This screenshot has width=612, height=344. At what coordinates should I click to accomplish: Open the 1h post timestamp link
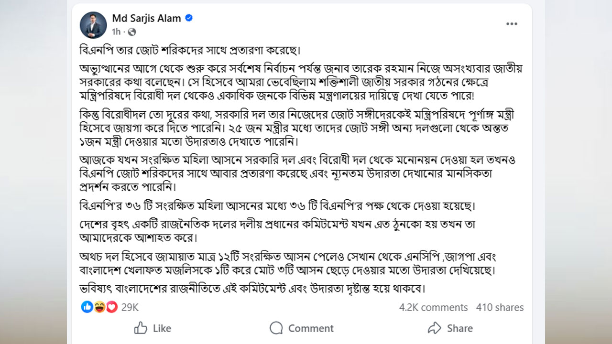[116, 32]
